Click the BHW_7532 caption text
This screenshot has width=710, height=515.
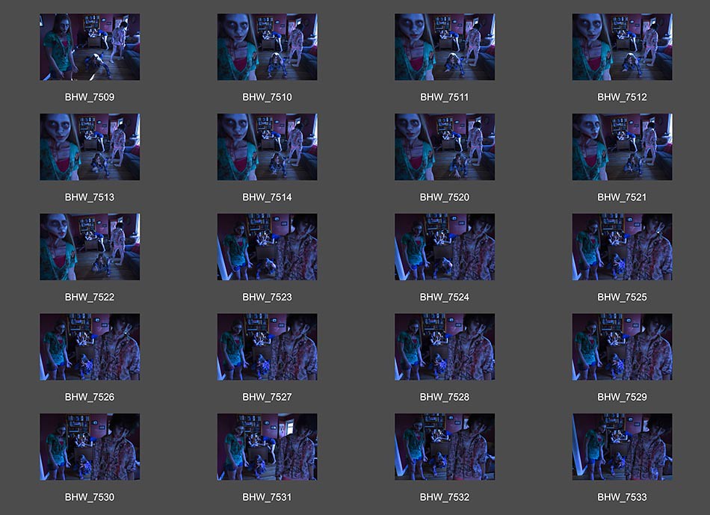point(445,497)
